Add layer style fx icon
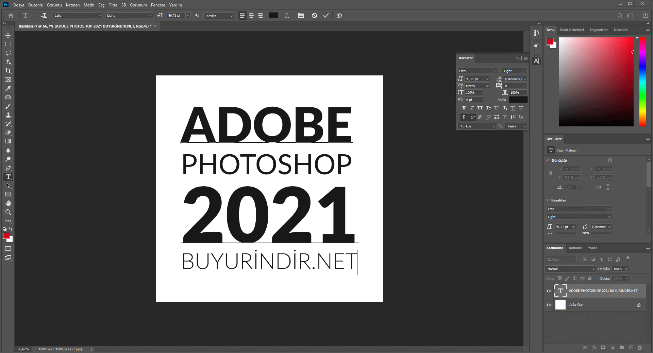Viewport: 653px width, 353px height. click(594, 347)
